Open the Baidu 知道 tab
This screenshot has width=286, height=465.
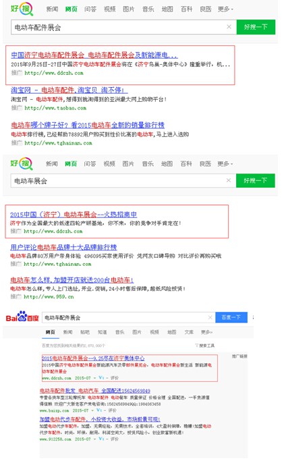(x=103, y=332)
